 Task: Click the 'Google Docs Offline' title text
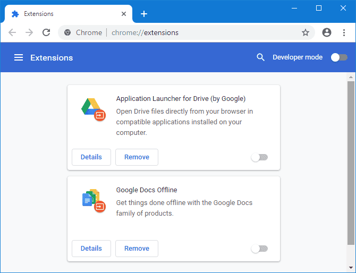click(147, 190)
